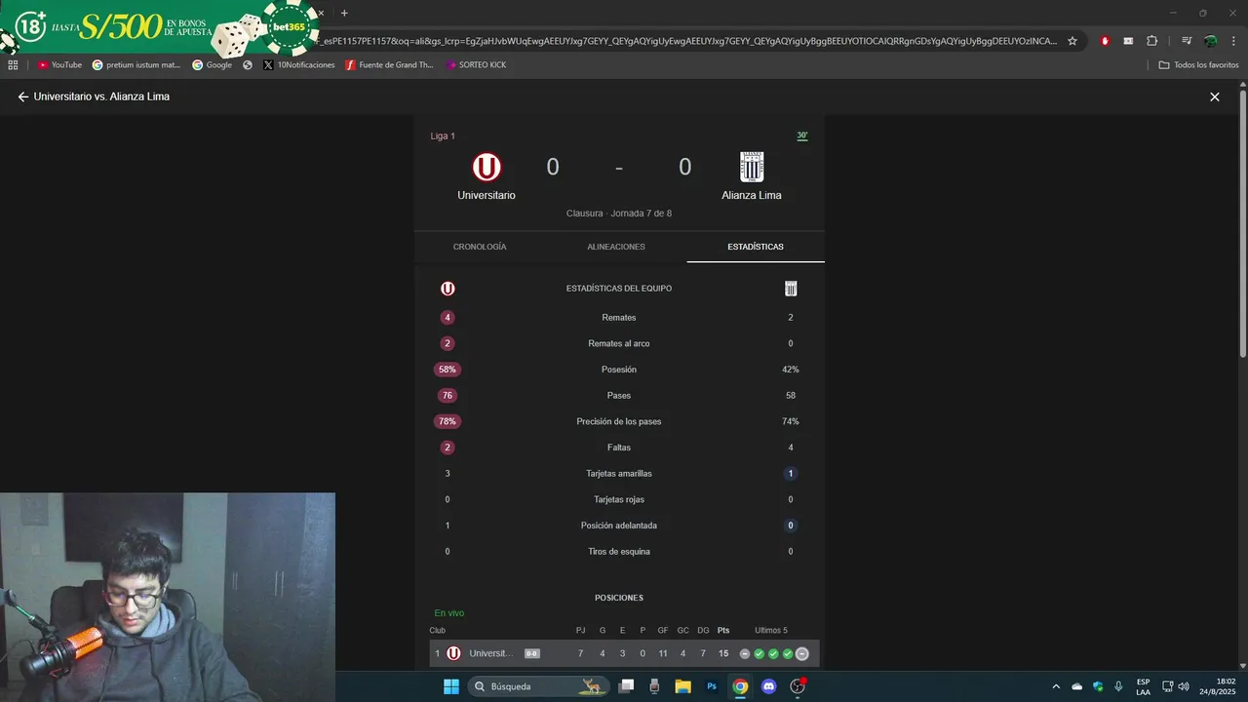Open the OBS icon with red badge in taskbar
This screenshot has height=702, width=1248.
(798, 686)
